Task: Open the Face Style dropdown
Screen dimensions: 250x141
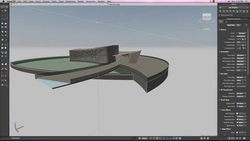Action: tap(241, 107)
